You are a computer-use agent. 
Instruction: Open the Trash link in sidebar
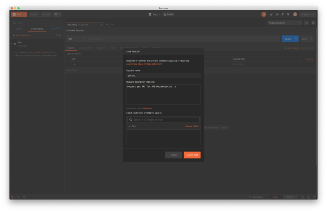59,35
